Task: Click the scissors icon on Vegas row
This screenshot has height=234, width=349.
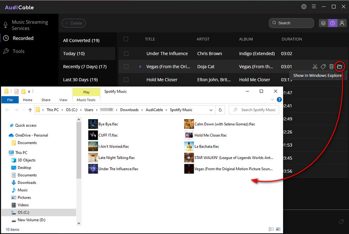Action: tap(315, 66)
